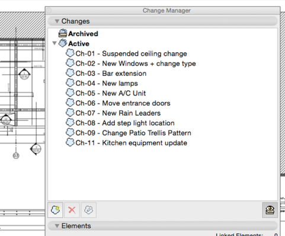The height and width of the screenshot is (236, 285).
Task: Click cloud icon beside Ch-11
Action: (70, 142)
